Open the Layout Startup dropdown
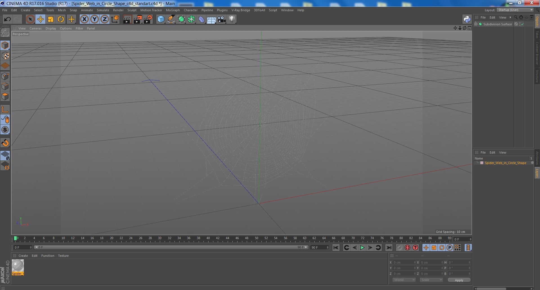The image size is (540, 290). point(515,10)
